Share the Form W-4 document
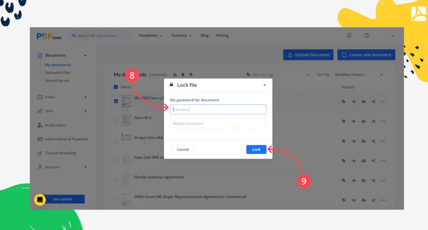Image resolution: width=428 pixels, height=230 pixels. 373,121
